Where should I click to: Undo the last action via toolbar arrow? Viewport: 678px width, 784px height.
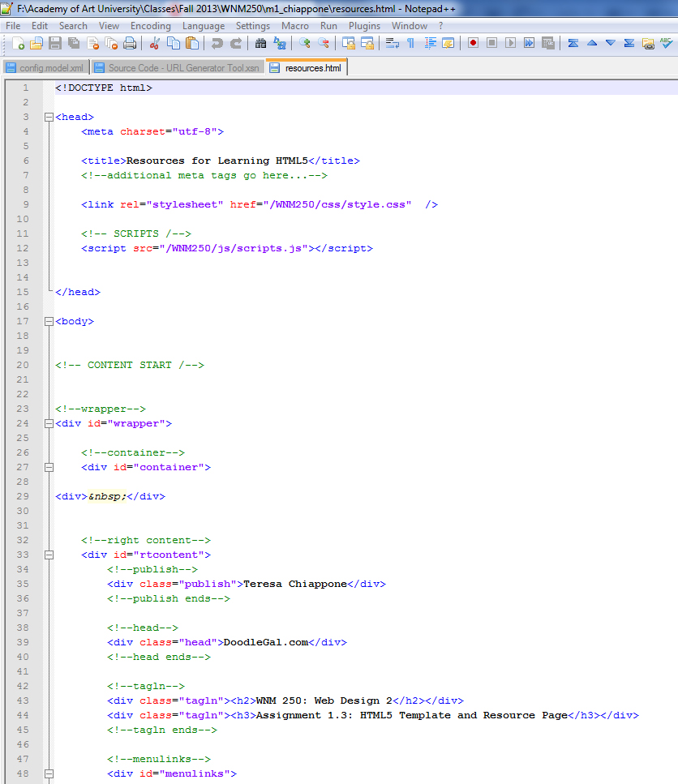point(217,44)
